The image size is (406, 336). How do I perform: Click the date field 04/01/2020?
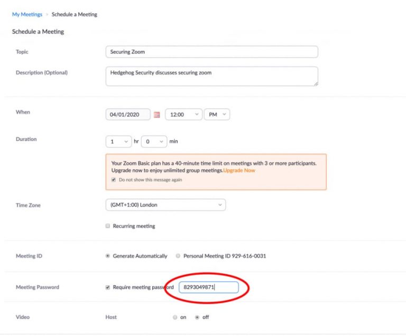click(128, 115)
